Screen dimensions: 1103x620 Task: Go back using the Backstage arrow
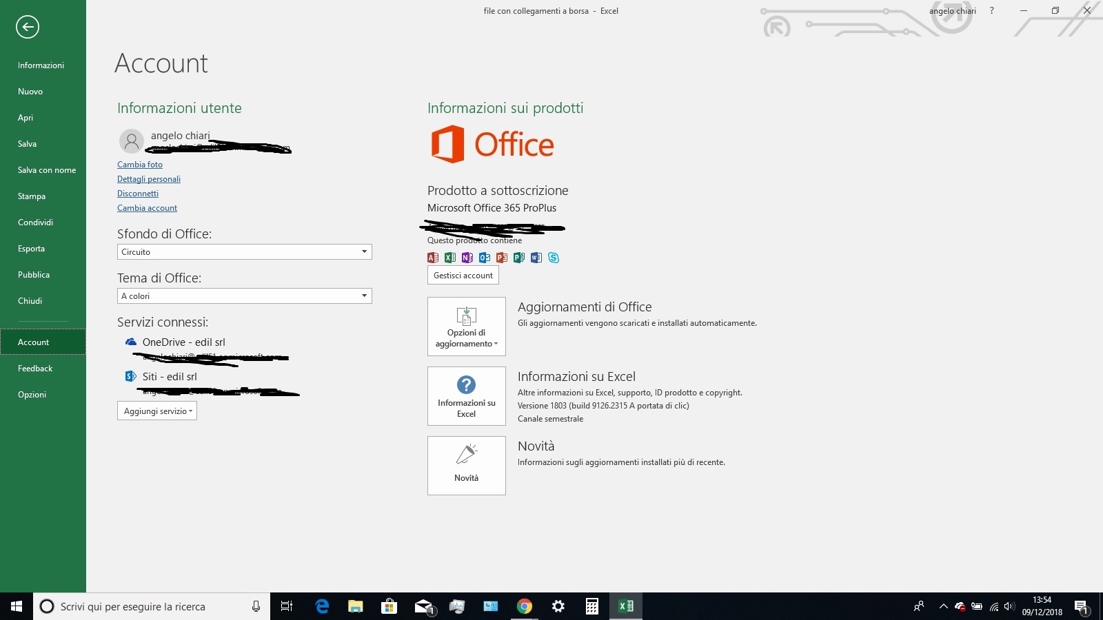click(28, 27)
